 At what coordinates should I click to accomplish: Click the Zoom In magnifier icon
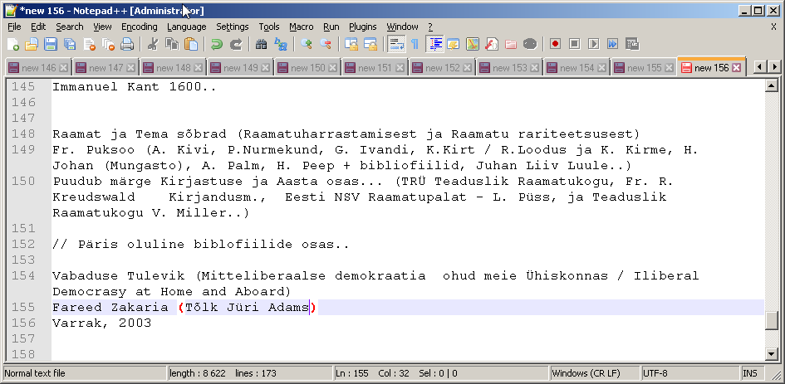pyautogui.click(x=306, y=44)
